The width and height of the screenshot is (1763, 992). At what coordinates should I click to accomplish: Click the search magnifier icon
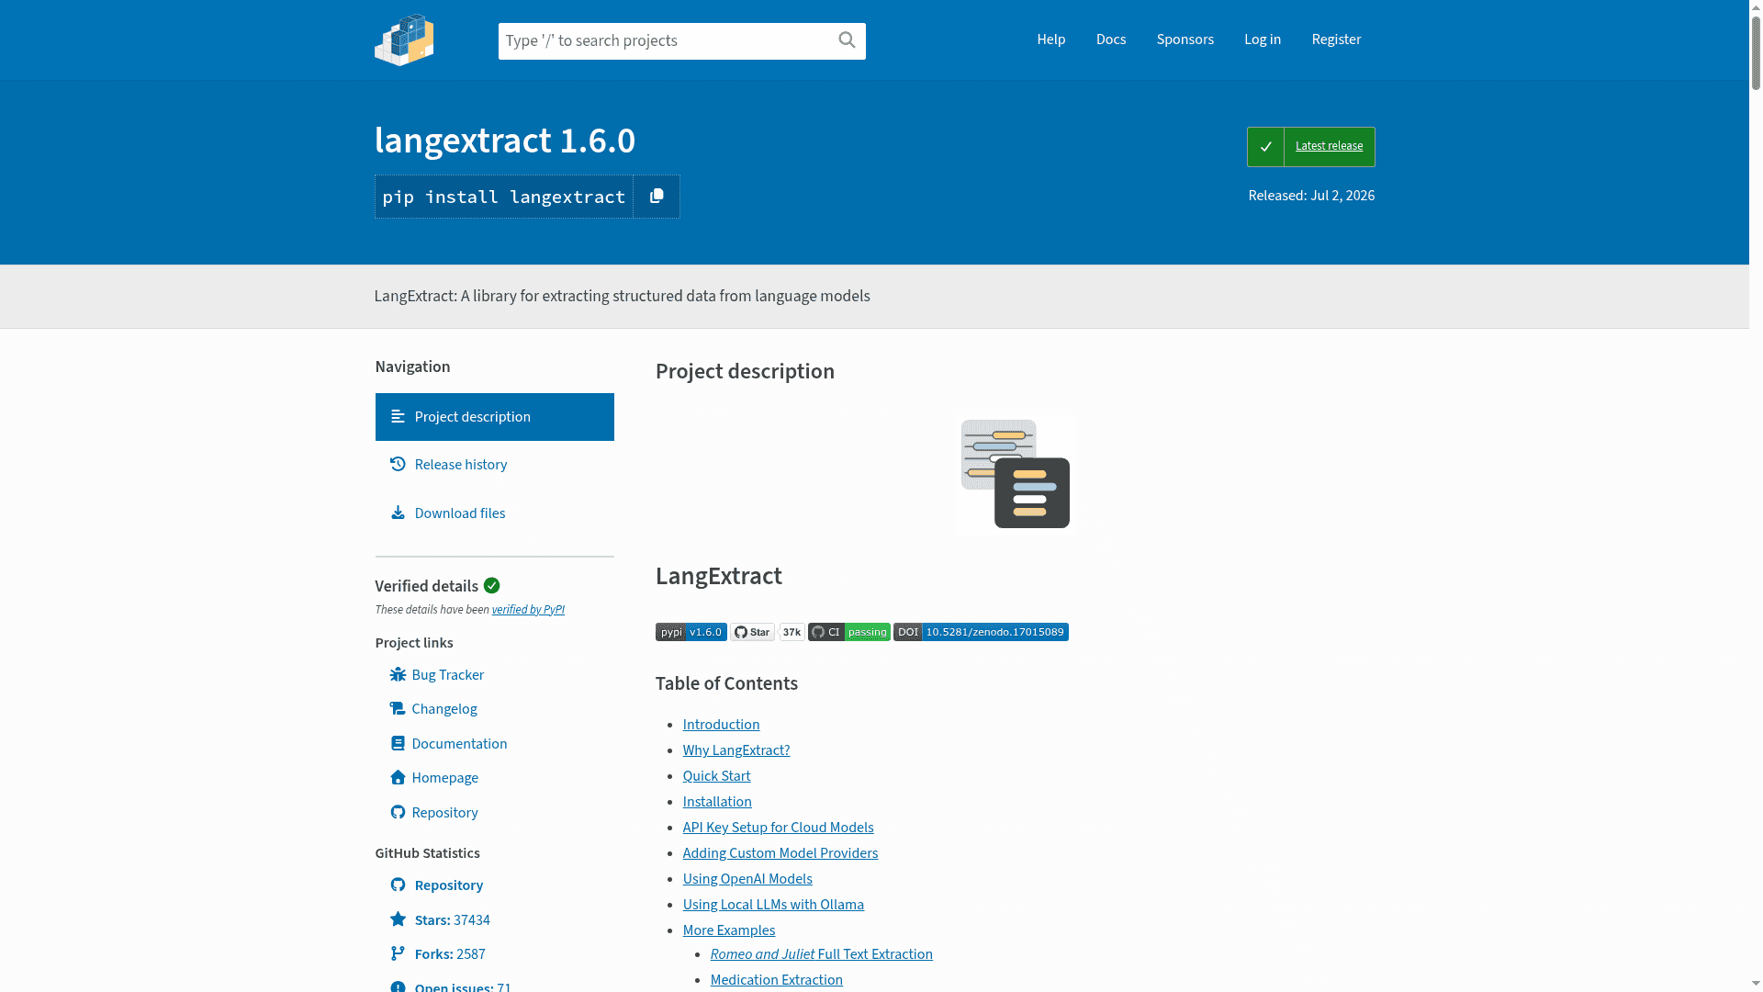pyautogui.click(x=847, y=39)
